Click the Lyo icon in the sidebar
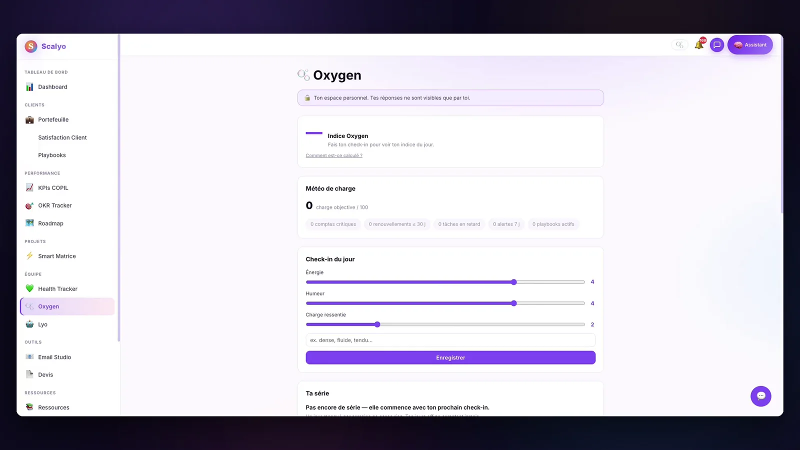This screenshot has height=450, width=800. (x=29, y=324)
